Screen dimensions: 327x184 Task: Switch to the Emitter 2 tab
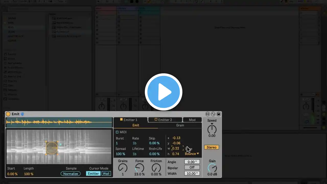(x=165, y=120)
